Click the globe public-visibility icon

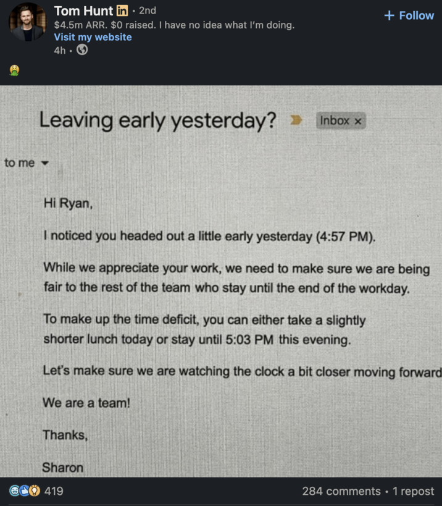tap(82, 50)
